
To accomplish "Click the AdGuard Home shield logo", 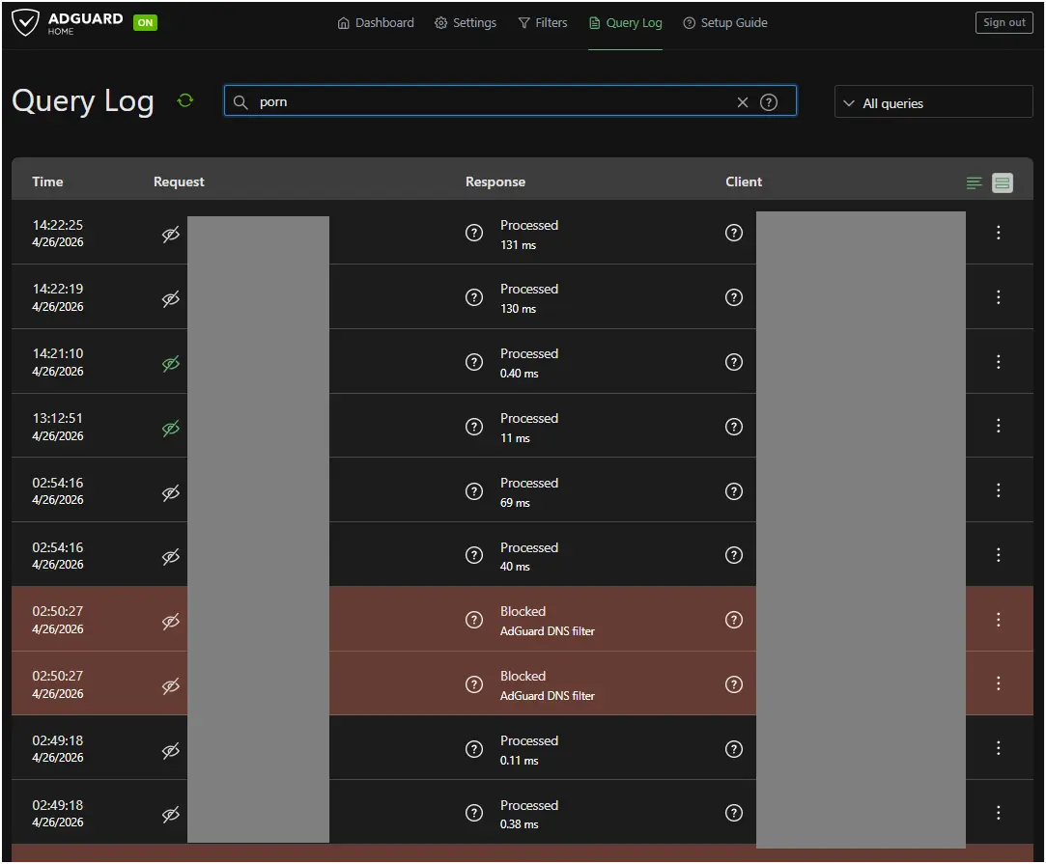I will (25, 22).
